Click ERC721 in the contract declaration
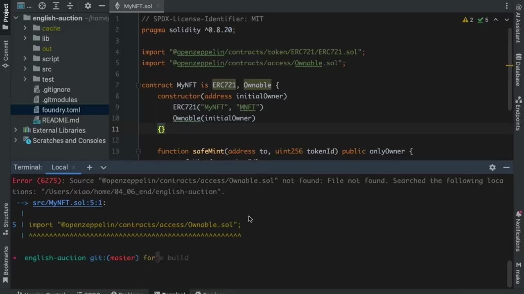524x294 pixels. tap(224, 85)
